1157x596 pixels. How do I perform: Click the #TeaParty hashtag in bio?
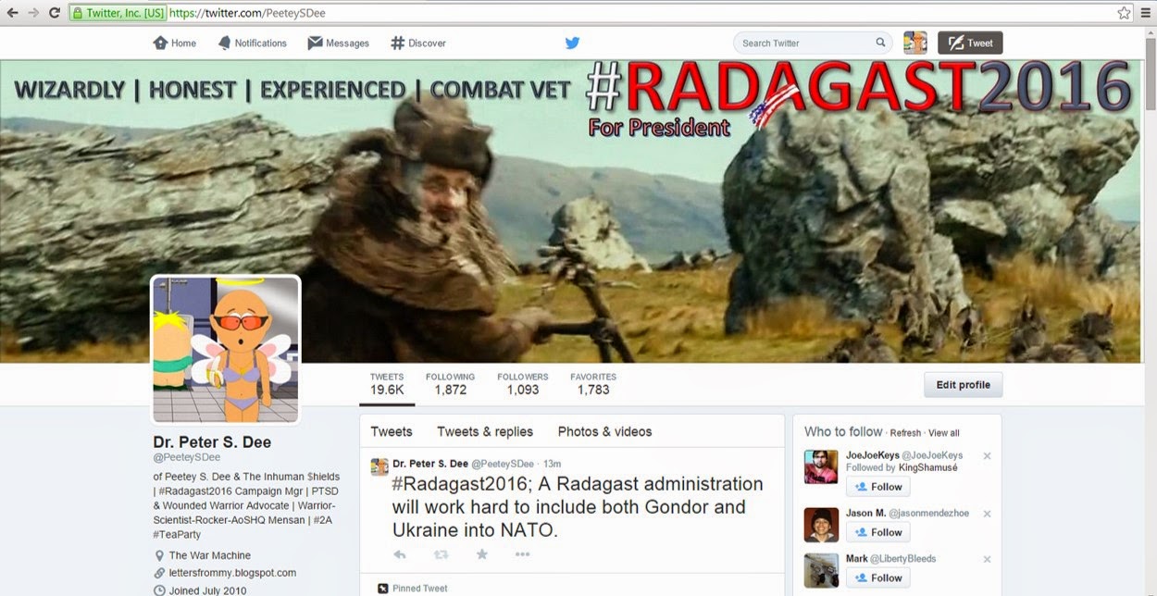point(177,534)
